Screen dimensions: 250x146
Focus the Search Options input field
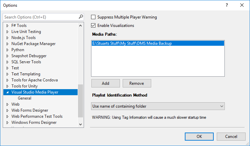coord(41,17)
